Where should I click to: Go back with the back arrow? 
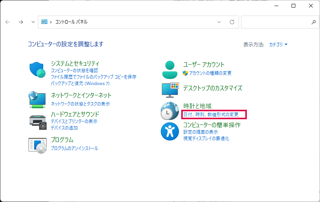tap(8, 22)
